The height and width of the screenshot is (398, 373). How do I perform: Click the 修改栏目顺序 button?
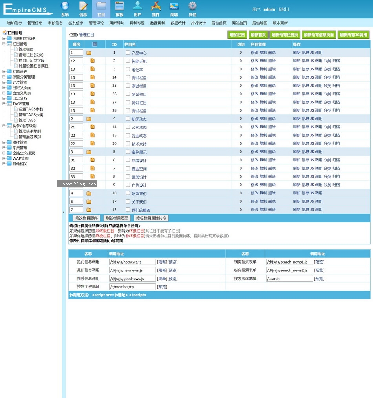point(86,218)
